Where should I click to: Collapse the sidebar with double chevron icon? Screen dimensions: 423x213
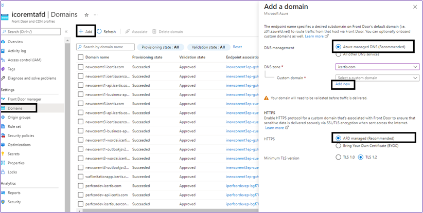[66, 31]
